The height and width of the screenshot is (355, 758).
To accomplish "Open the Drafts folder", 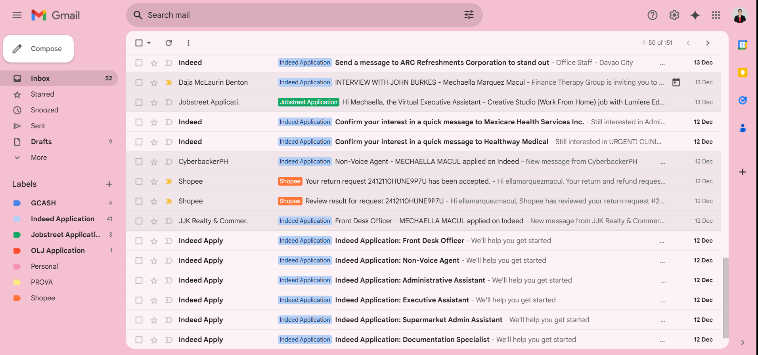I will point(59,142).
